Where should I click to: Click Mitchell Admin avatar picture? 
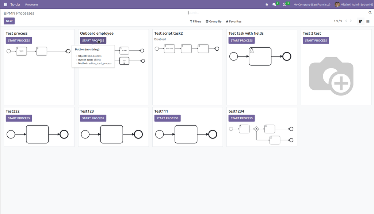point(337,4)
